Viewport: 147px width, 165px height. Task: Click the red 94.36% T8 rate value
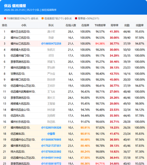[100, 44]
